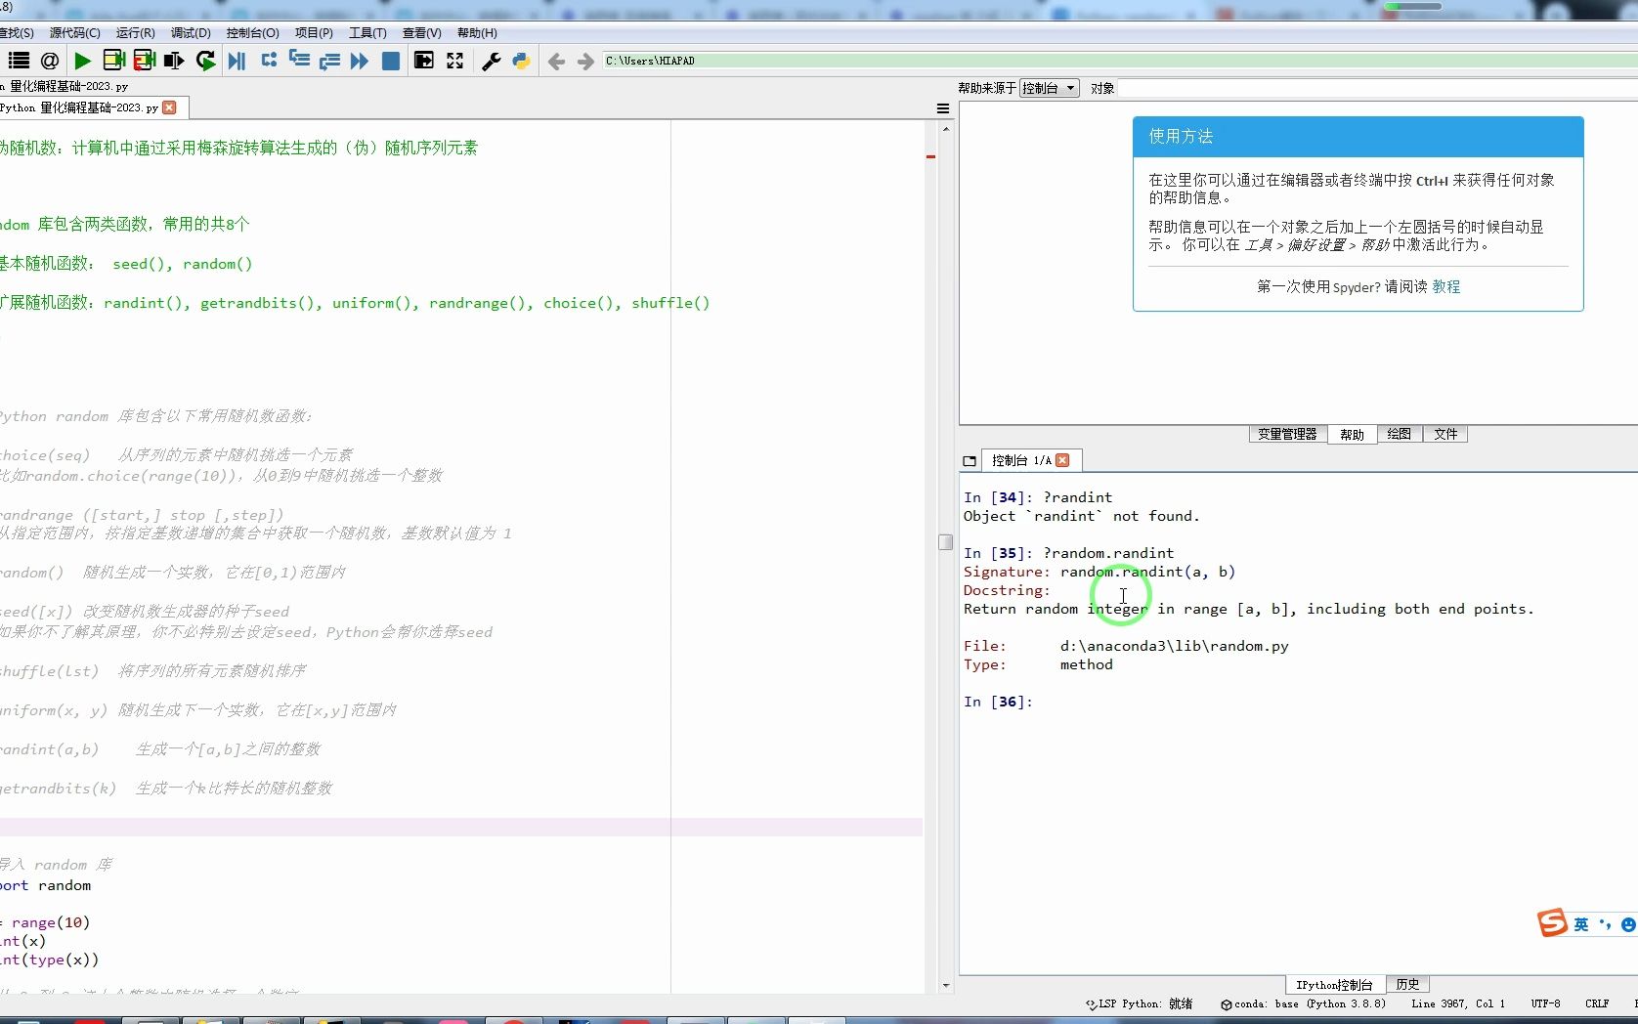Viewport: 1638px width, 1024px height.
Task: Click the debug step-over icon
Action: 269,61
